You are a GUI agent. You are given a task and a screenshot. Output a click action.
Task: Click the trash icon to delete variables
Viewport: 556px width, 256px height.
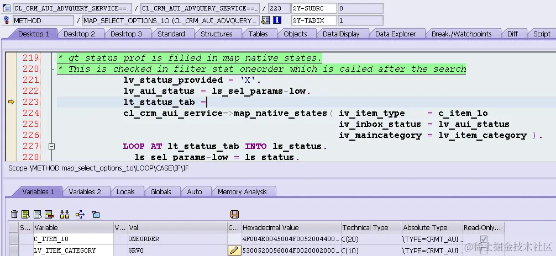point(14,214)
